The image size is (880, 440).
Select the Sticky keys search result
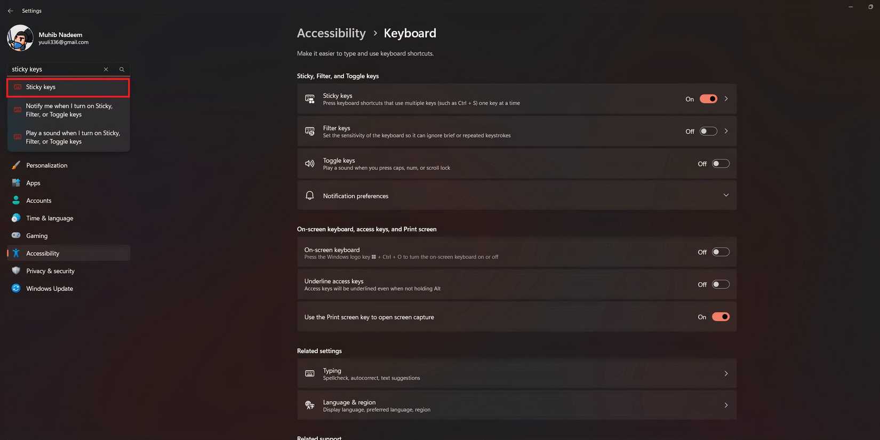pyautogui.click(x=68, y=87)
